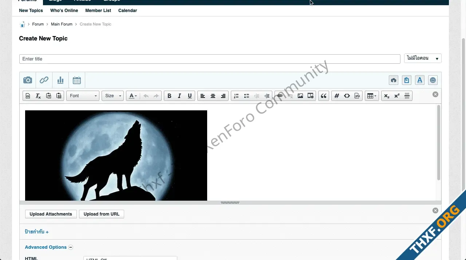Toggle underline formatting
The height and width of the screenshot is (260, 466).
pyautogui.click(x=190, y=96)
